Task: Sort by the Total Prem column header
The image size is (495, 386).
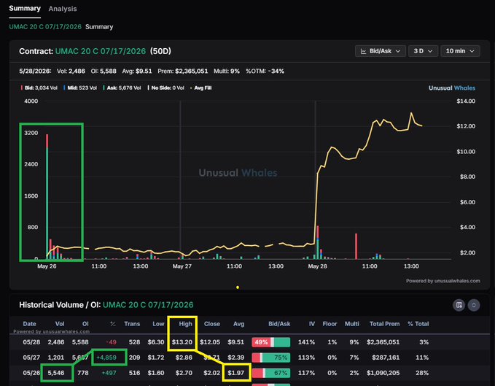Action: tap(384, 324)
